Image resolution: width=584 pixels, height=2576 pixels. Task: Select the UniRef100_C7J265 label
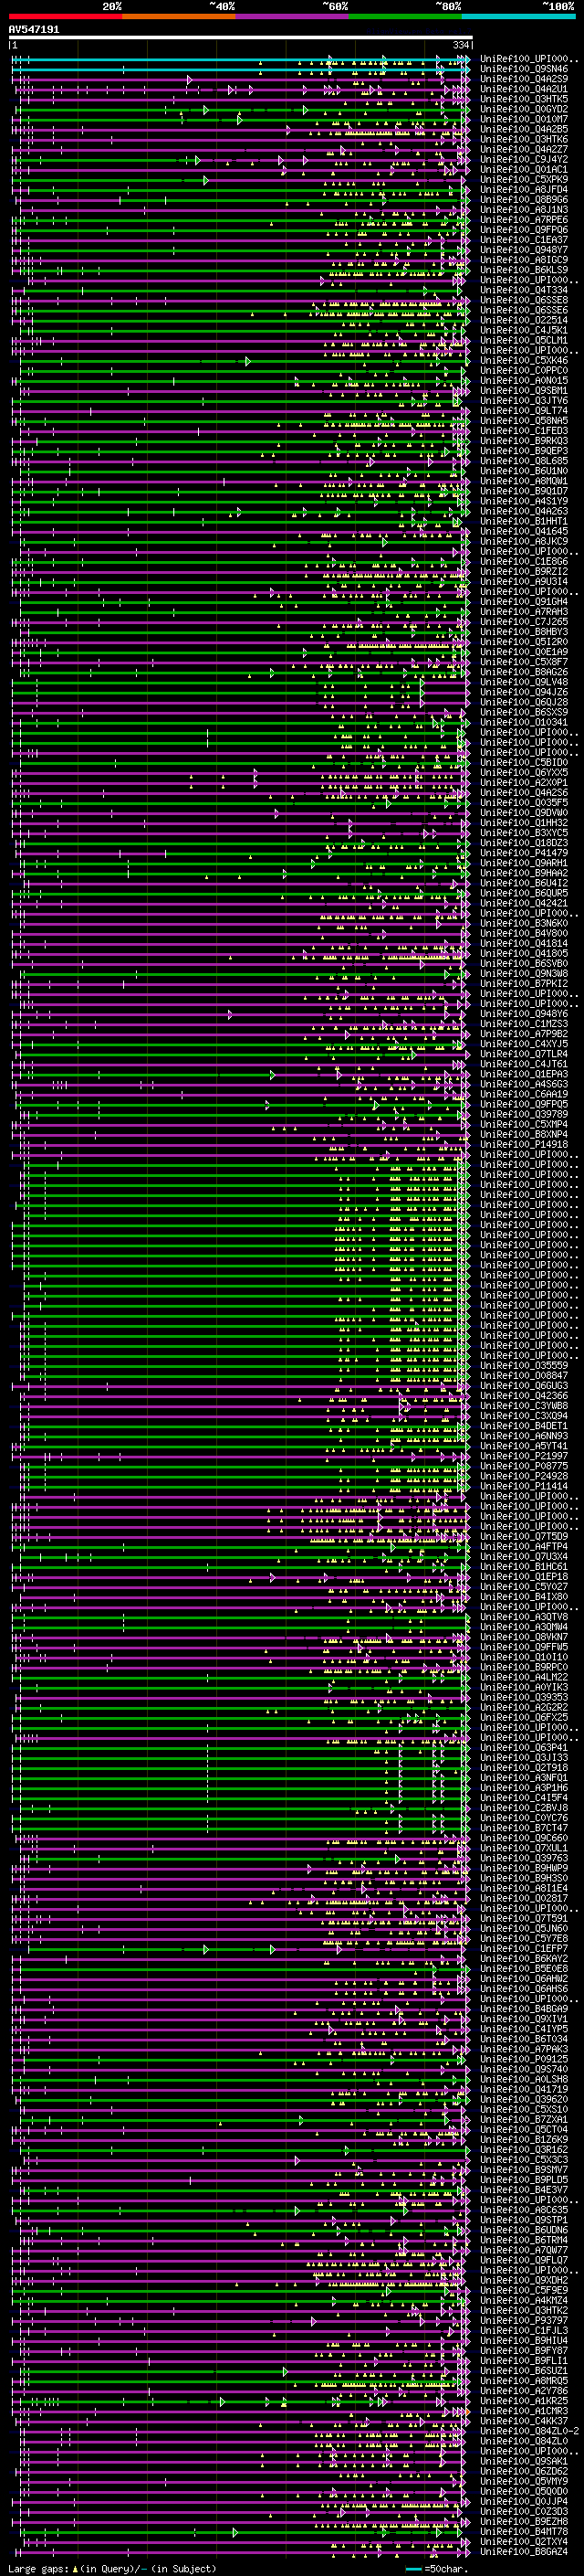[x=524, y=622]
